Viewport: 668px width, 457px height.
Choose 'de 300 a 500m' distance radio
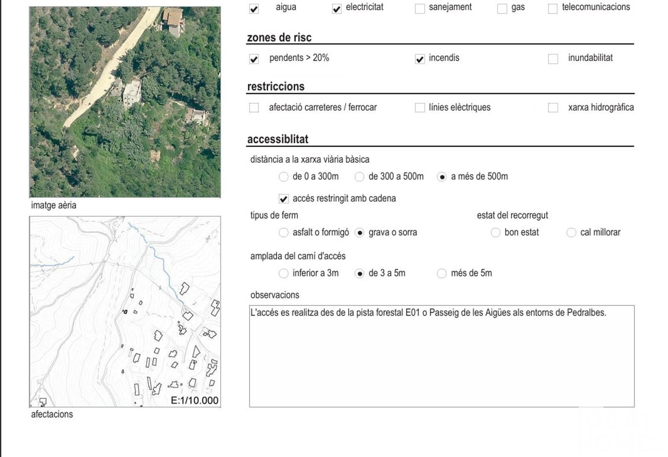359,177
